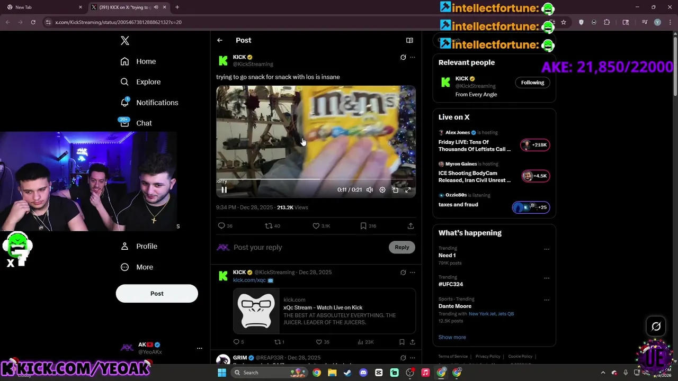Go to Home in X sidebar
The height and width of the screenshot is (381, 678).
pyautogui.click(x=138, y=61)
